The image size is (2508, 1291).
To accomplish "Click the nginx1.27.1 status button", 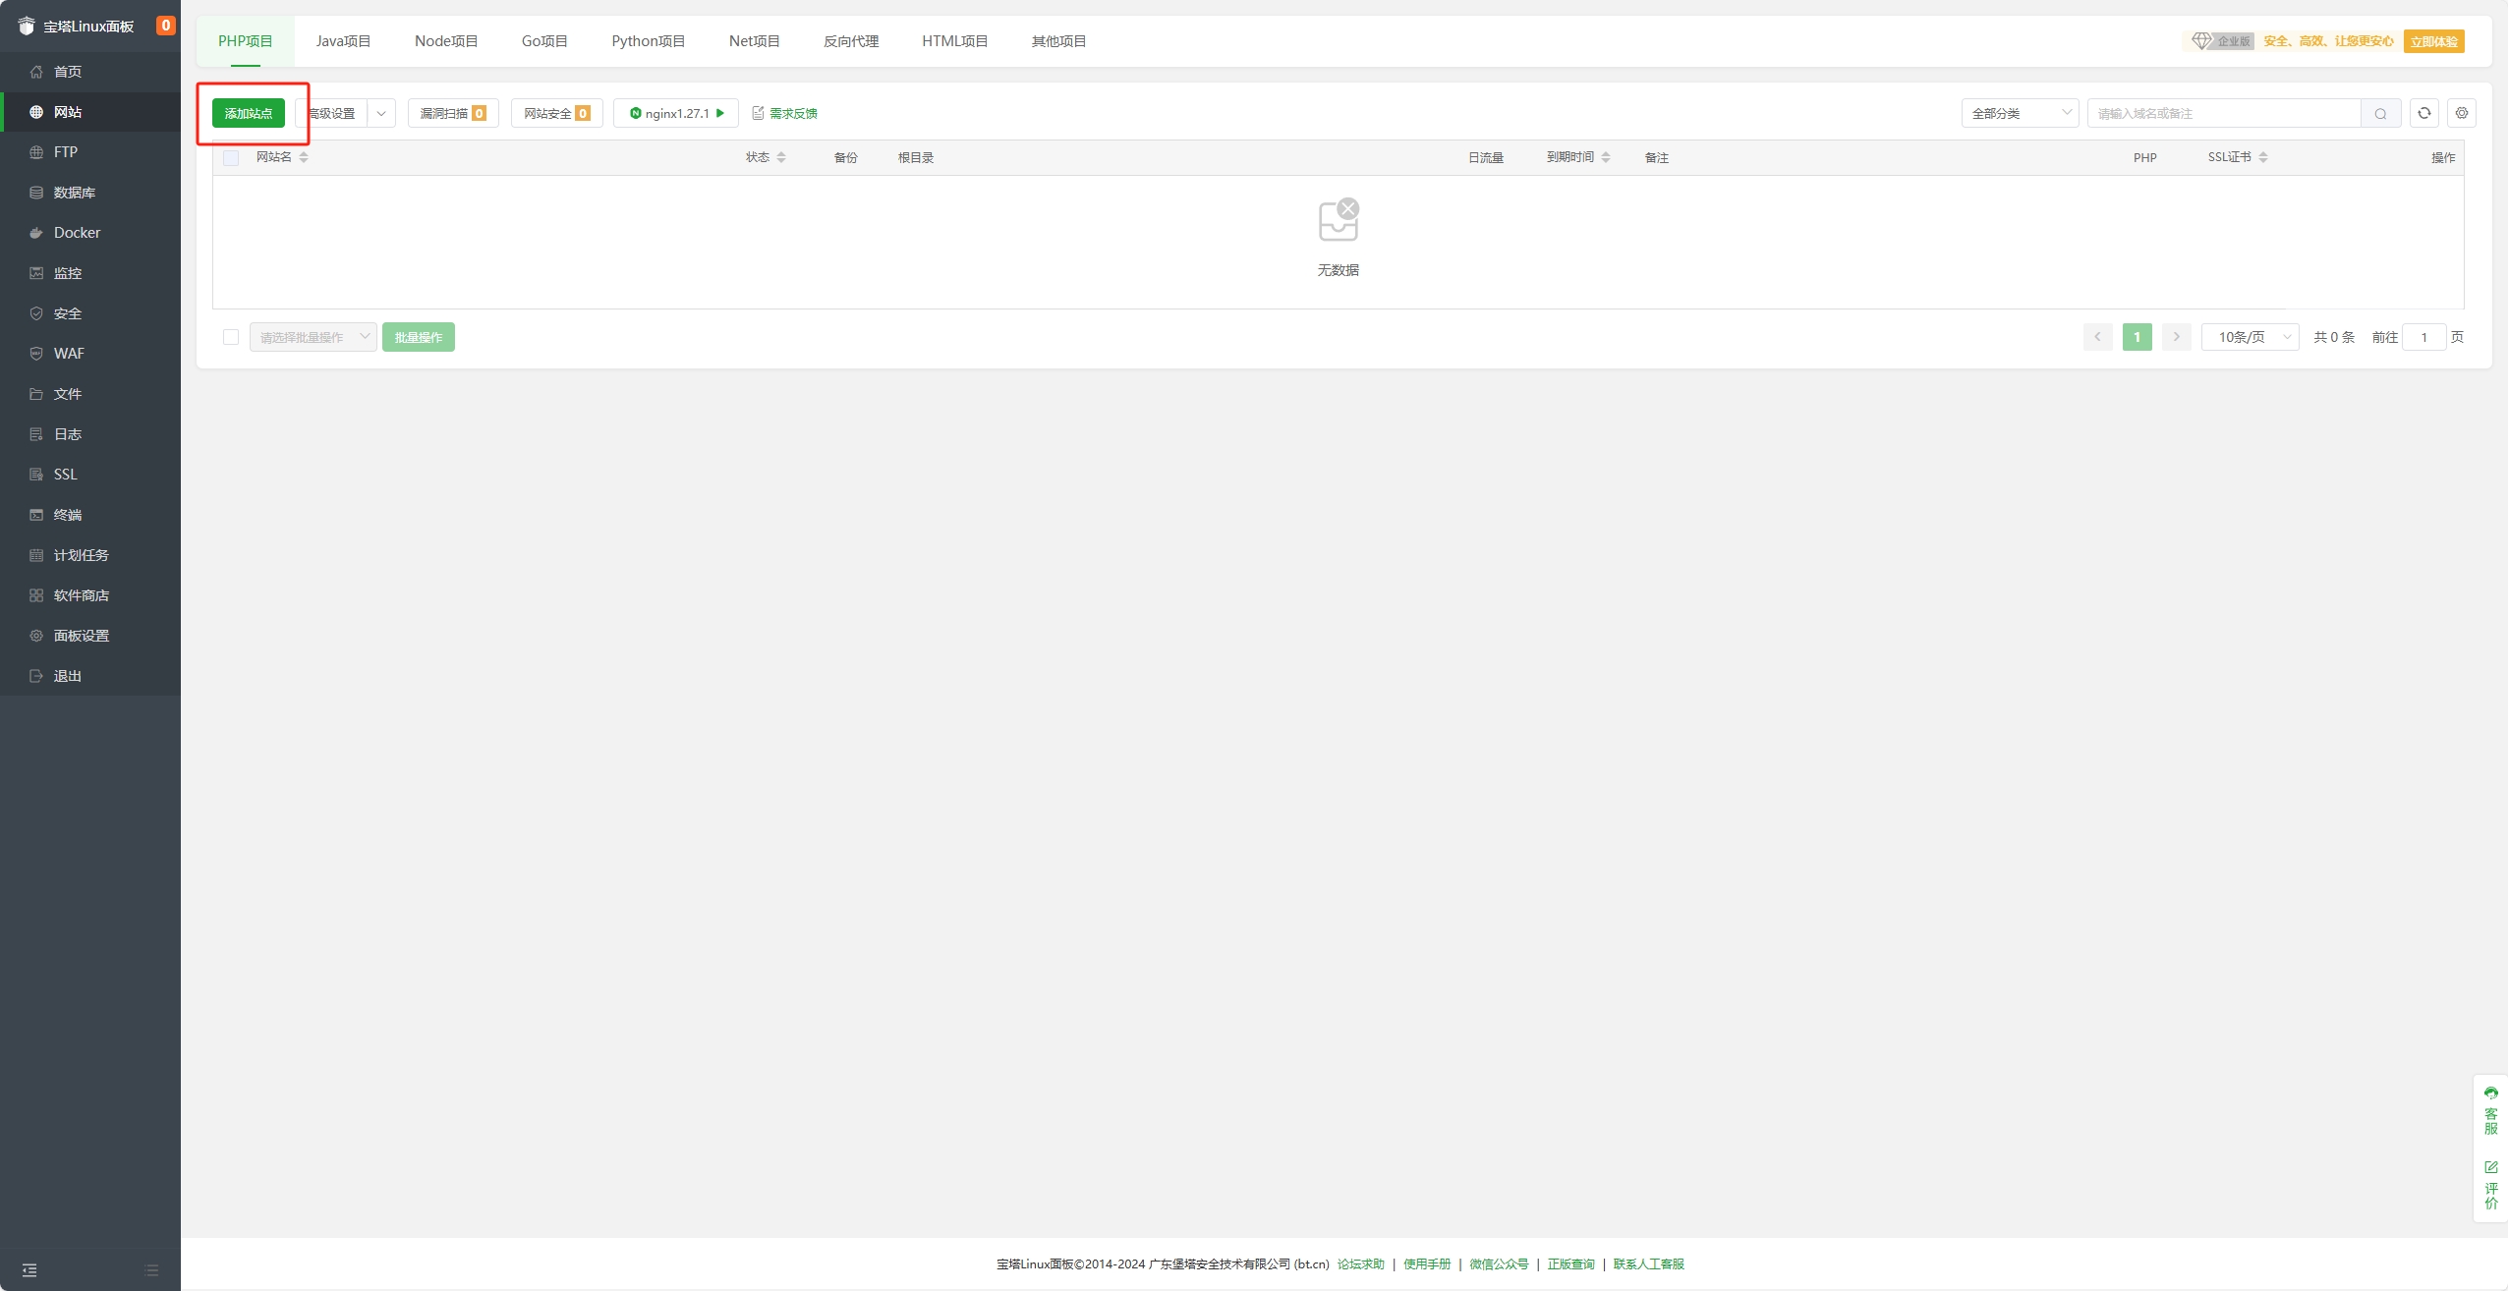I will tap(676, 113).
